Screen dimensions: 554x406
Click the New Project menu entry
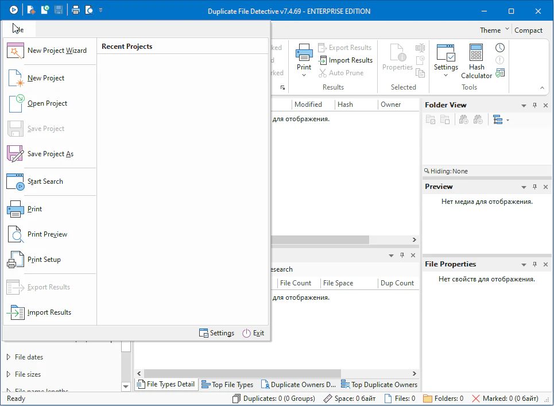(x=46, y=78)
